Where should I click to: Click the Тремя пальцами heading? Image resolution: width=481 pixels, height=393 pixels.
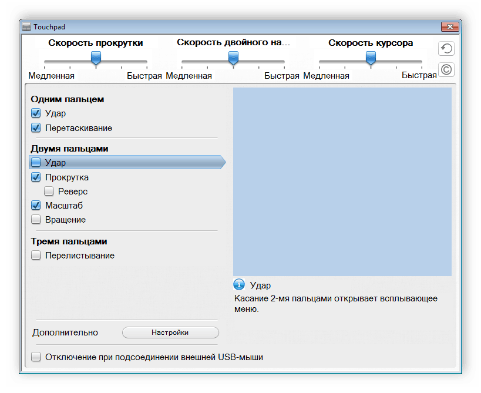point(69,241)
